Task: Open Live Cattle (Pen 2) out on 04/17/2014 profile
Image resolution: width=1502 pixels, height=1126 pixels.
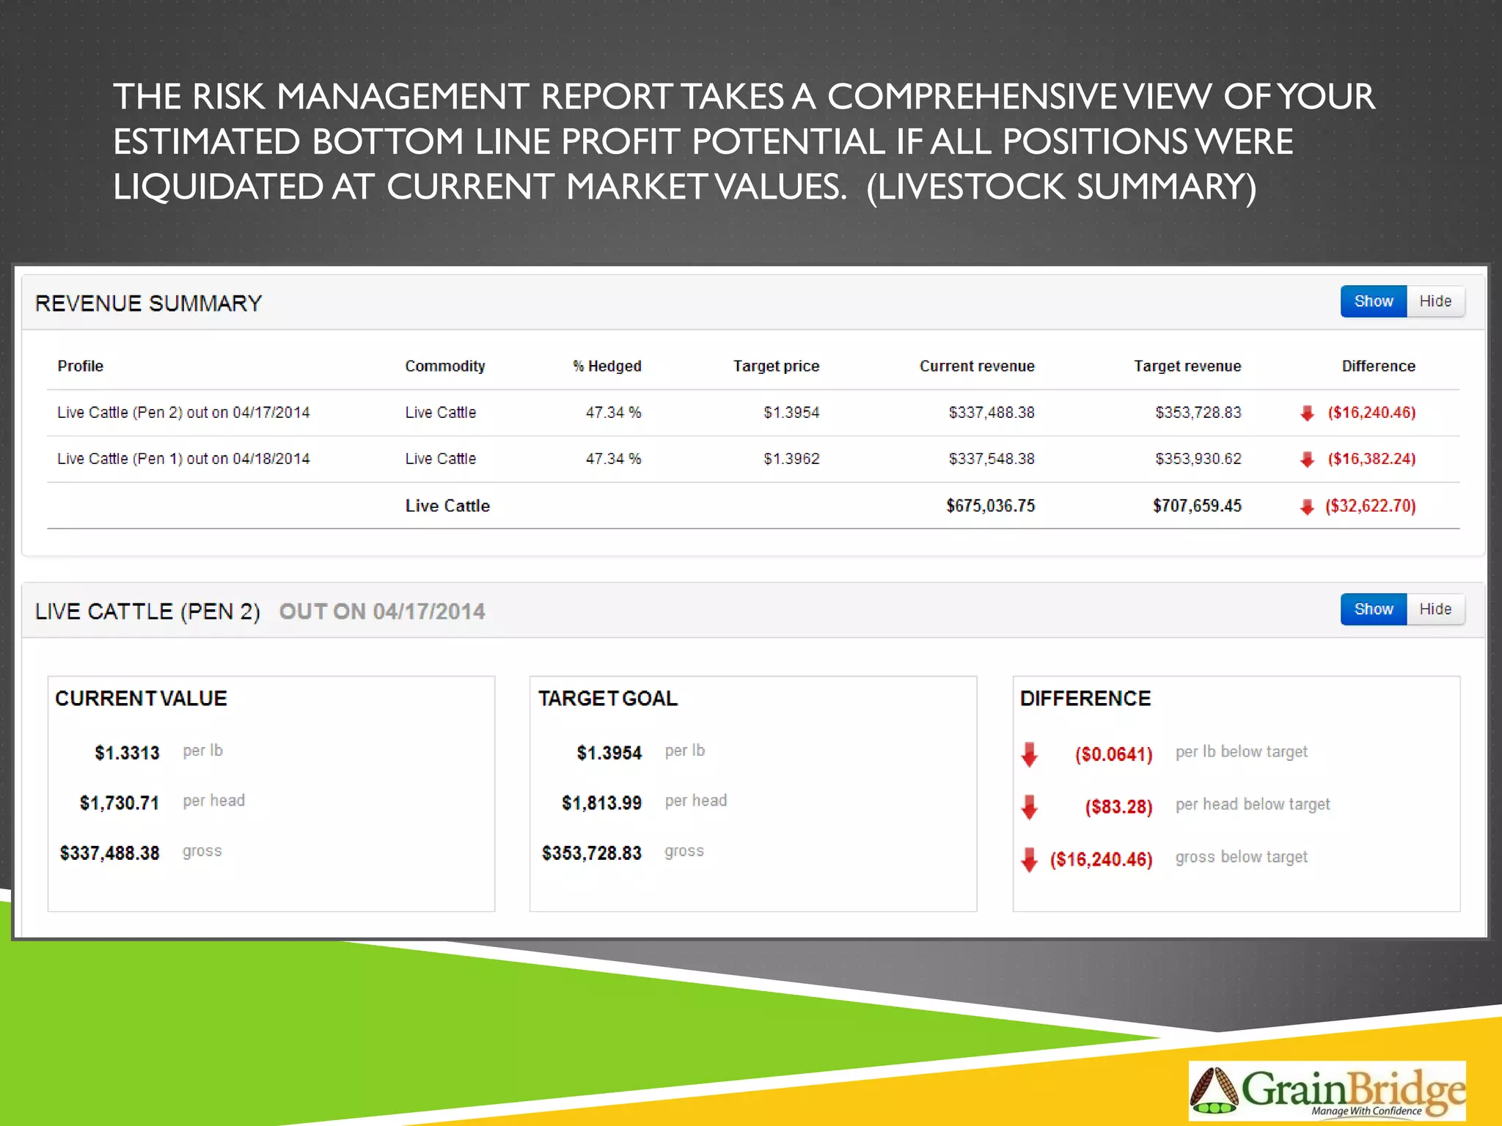Action: point(183,413)
